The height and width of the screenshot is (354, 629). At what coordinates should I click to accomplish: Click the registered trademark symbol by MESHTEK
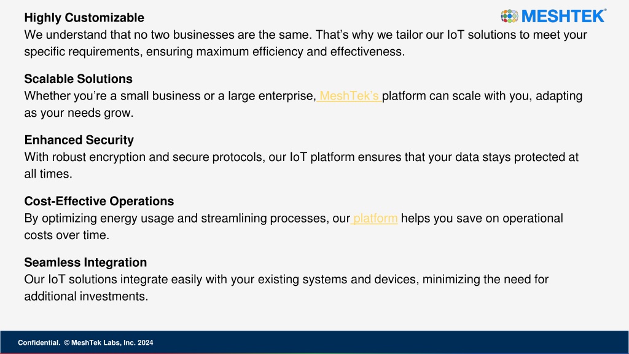coord(605,10)
